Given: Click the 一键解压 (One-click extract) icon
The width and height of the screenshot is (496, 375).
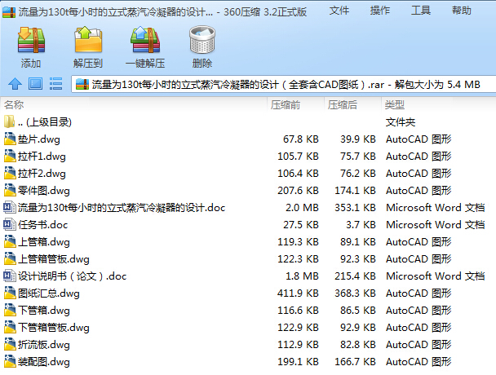Looking at the screenshot, I should 145,40.
